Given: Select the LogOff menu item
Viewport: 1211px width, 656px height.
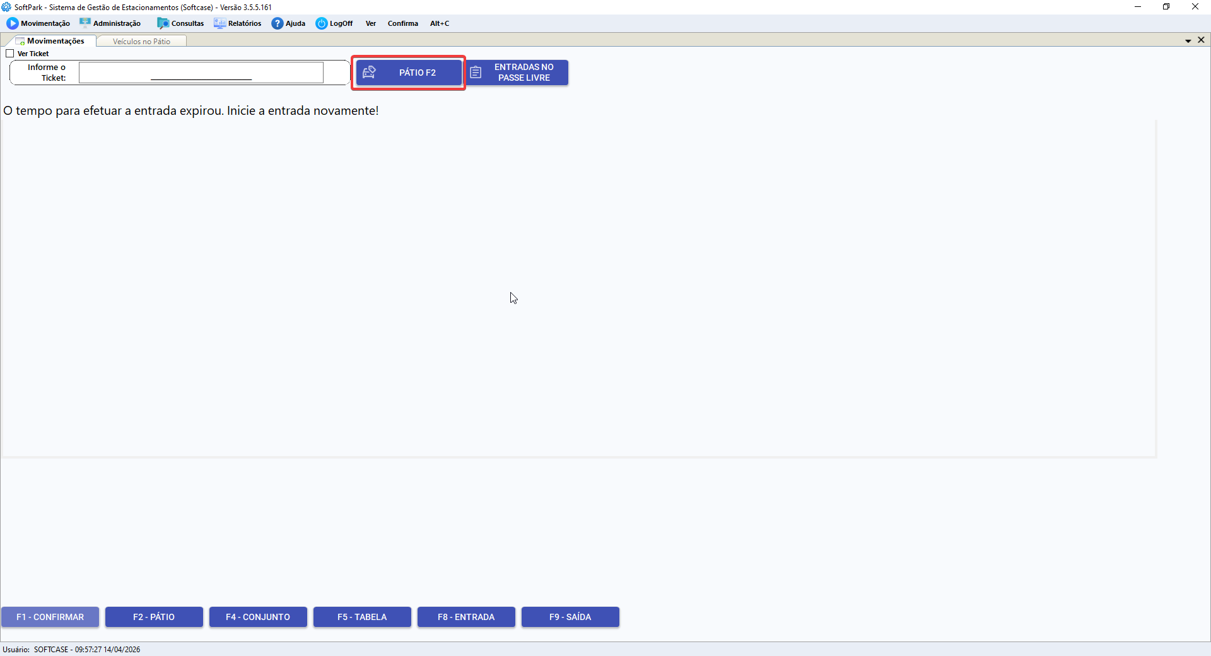Looking at the screenshot, I should click(334, 23).
